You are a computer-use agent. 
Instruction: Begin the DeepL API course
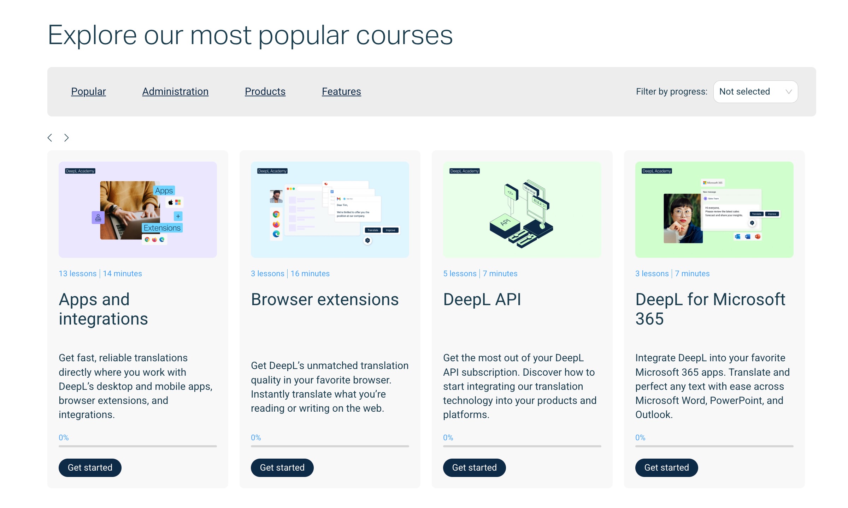(474, 467)
